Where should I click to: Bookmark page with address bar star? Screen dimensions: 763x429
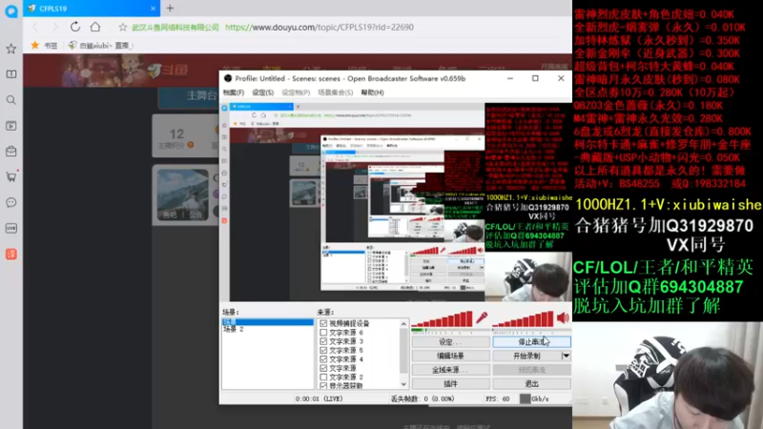click(123, 28)
